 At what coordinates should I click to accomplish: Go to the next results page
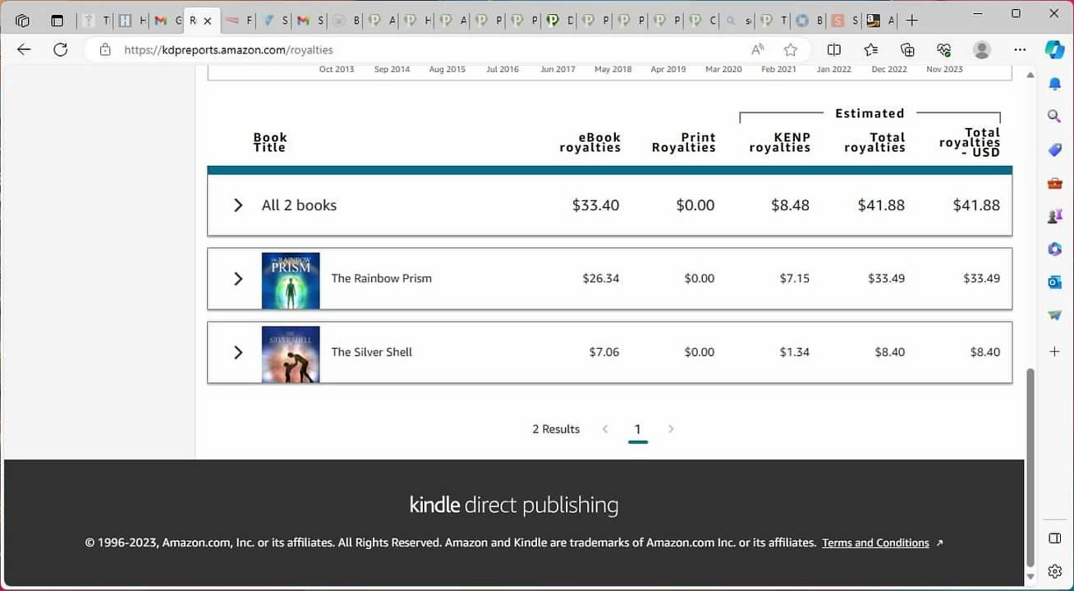(x=671, y=428)
